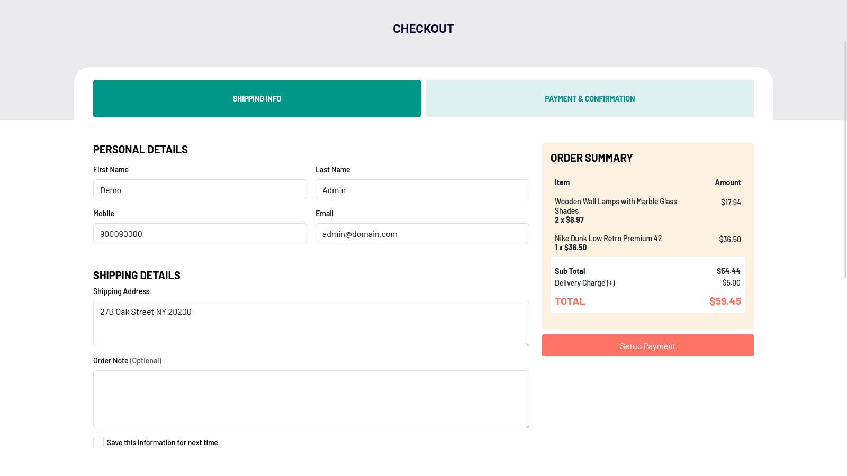This screenshot has width=847, height=476.
Task: Click the CHECKOUT page title
Action: pyautogui.click(x=423, y=29)
